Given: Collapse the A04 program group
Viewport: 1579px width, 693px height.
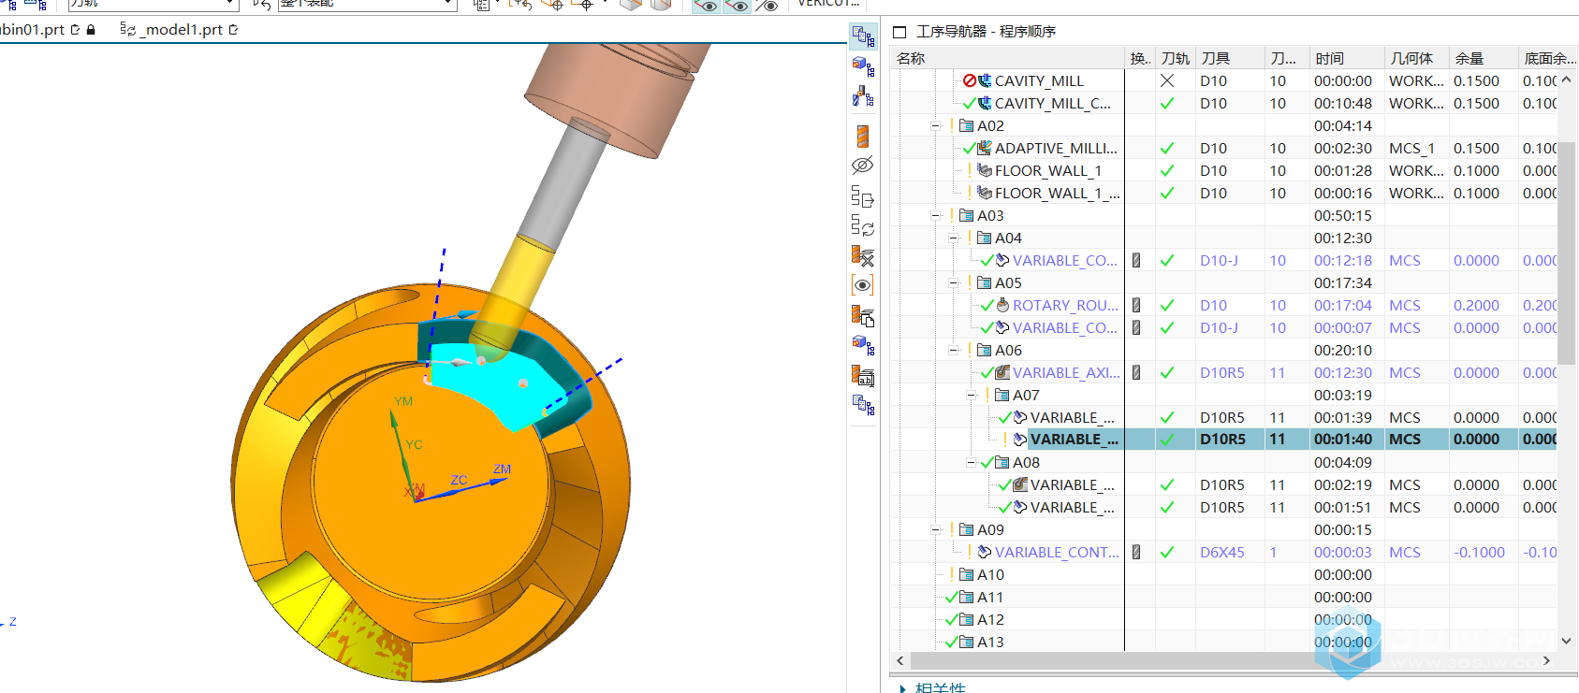Looking at the screenshot, I should 953,238.
